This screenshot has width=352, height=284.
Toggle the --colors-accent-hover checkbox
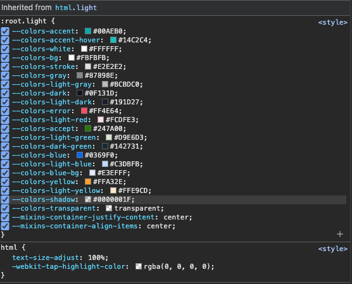click(5, 40)
